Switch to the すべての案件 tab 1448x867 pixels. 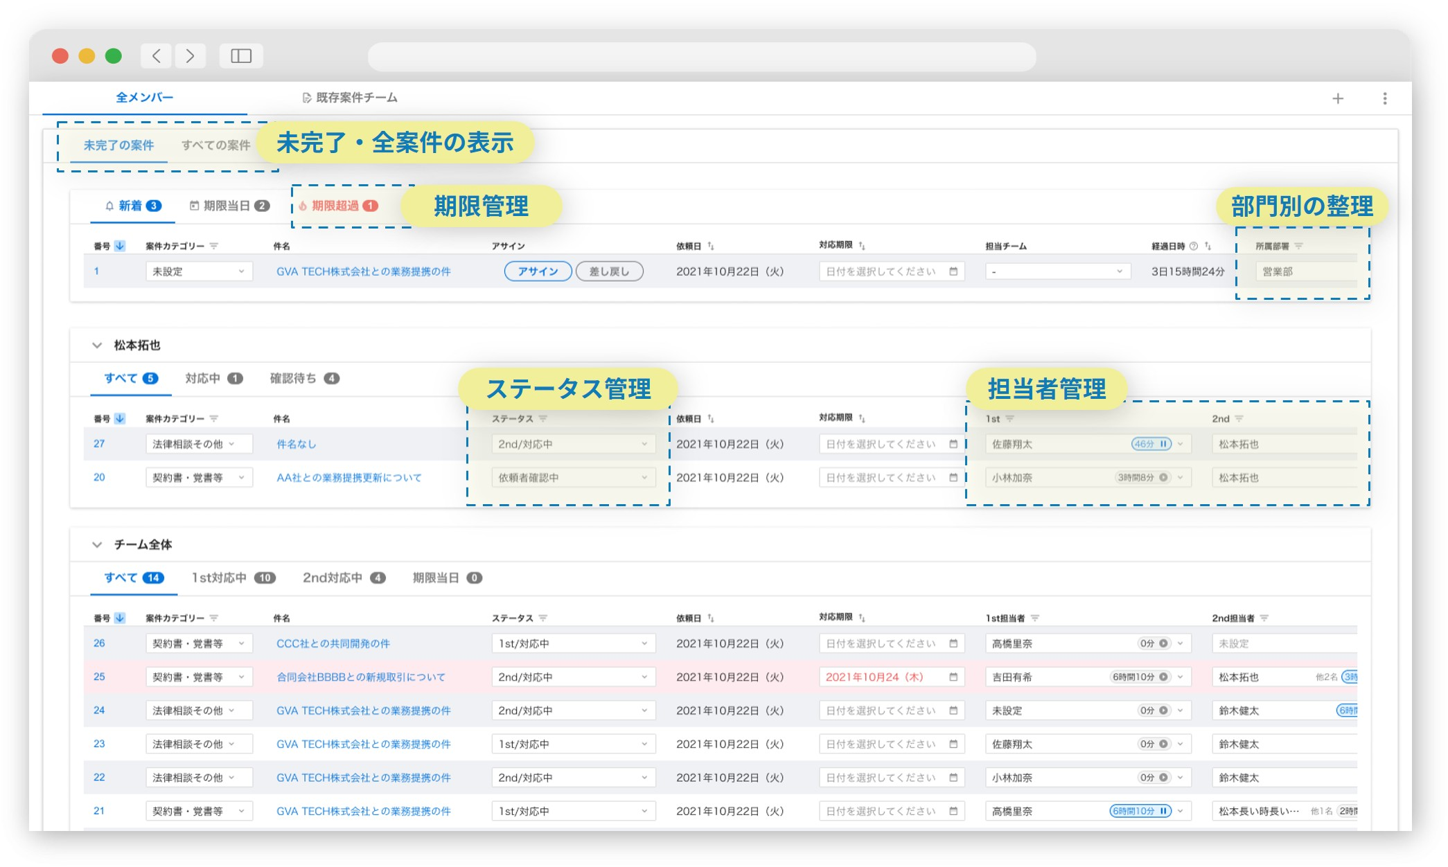(215, 145)
